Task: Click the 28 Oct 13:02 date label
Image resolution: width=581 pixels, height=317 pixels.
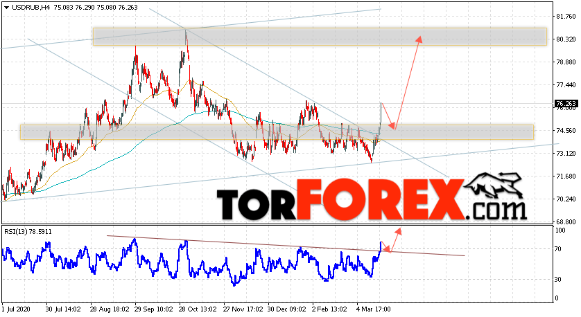Action: click(x=198, y=309)
